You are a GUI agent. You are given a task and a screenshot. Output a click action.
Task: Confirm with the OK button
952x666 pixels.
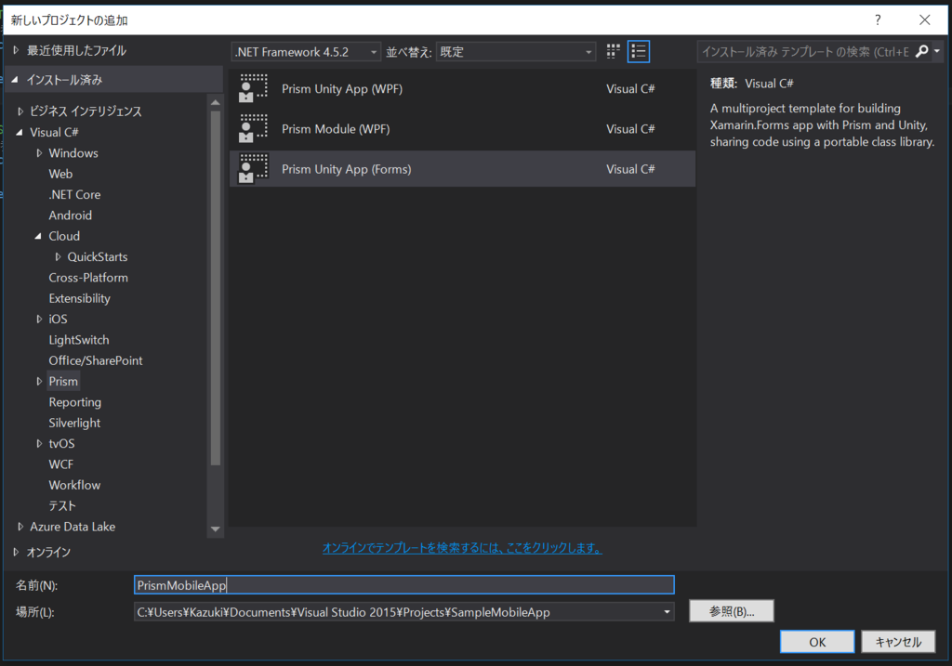(817, 642)
